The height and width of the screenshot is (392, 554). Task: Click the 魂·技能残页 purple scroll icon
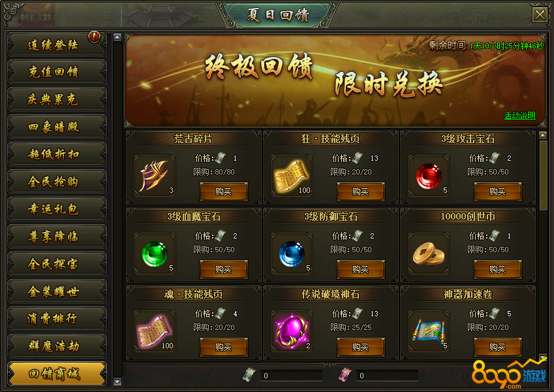[x=155, y=331]
